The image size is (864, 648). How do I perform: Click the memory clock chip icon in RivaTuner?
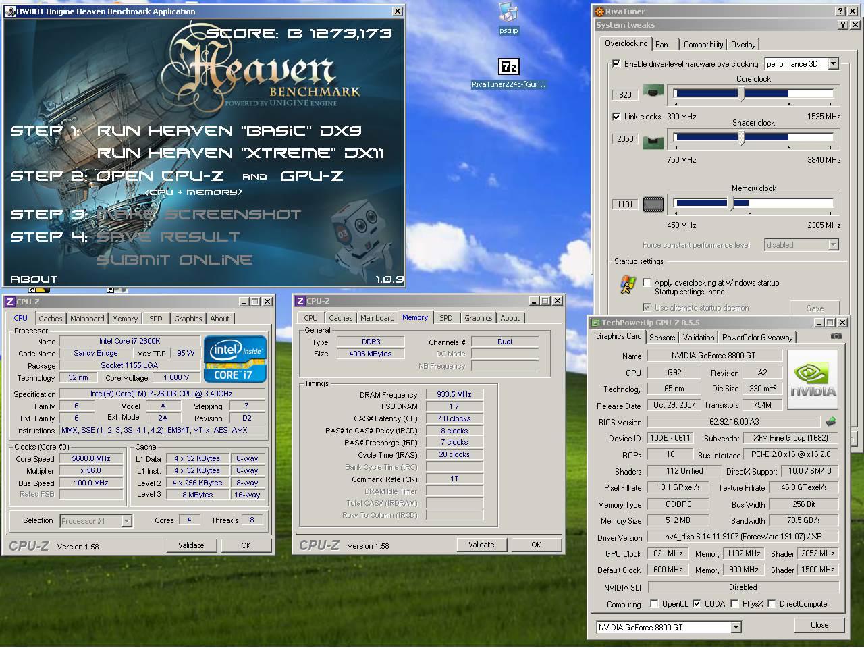click(653, 204)
